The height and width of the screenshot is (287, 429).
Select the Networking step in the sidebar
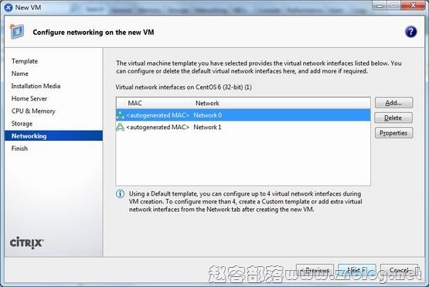click(x=53, y=136)
